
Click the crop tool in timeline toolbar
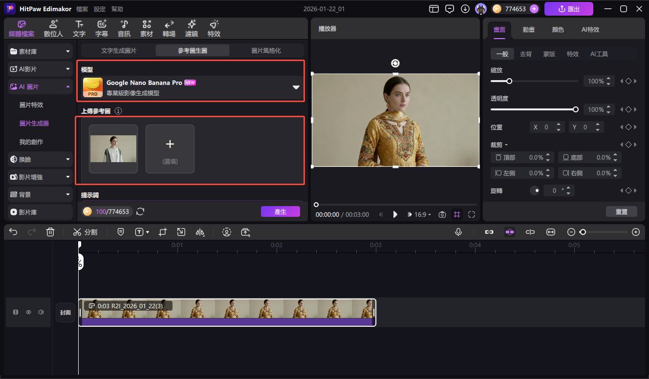(x=163, y=232)
